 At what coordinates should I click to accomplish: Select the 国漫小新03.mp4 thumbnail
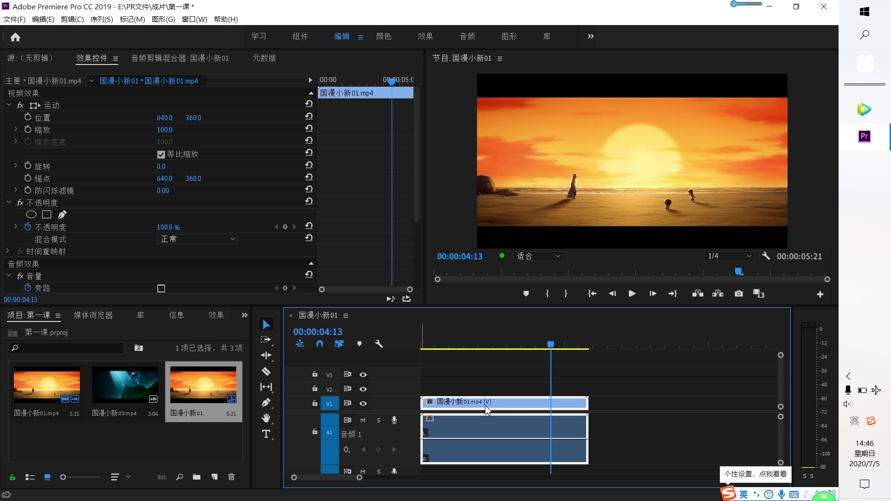[x=125, y=385]
